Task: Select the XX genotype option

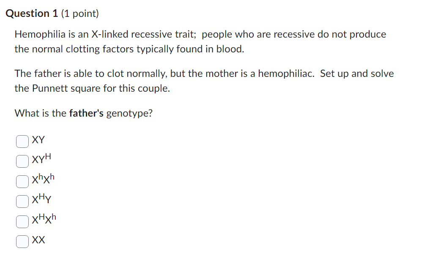Action: [22, 240]
